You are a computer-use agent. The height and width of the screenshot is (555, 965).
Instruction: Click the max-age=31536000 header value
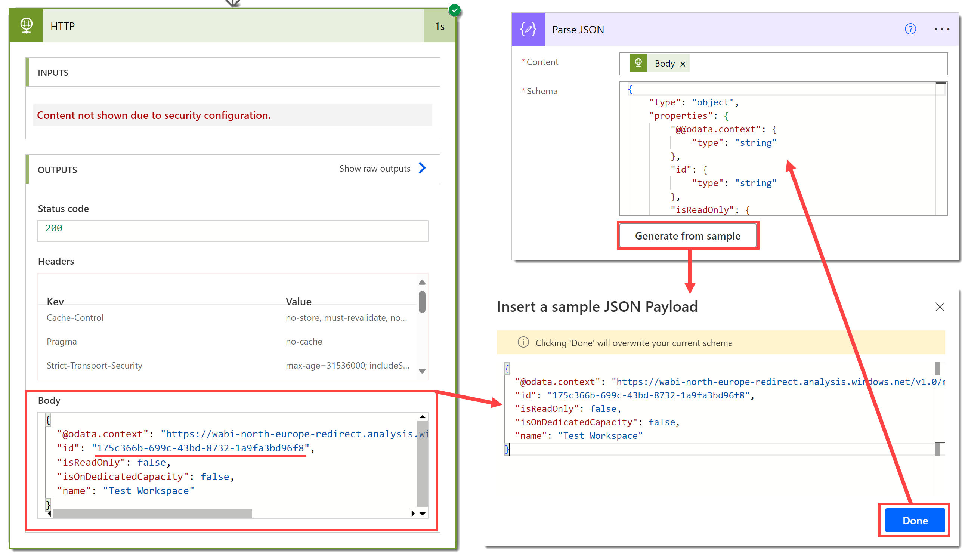coord(347,365)
